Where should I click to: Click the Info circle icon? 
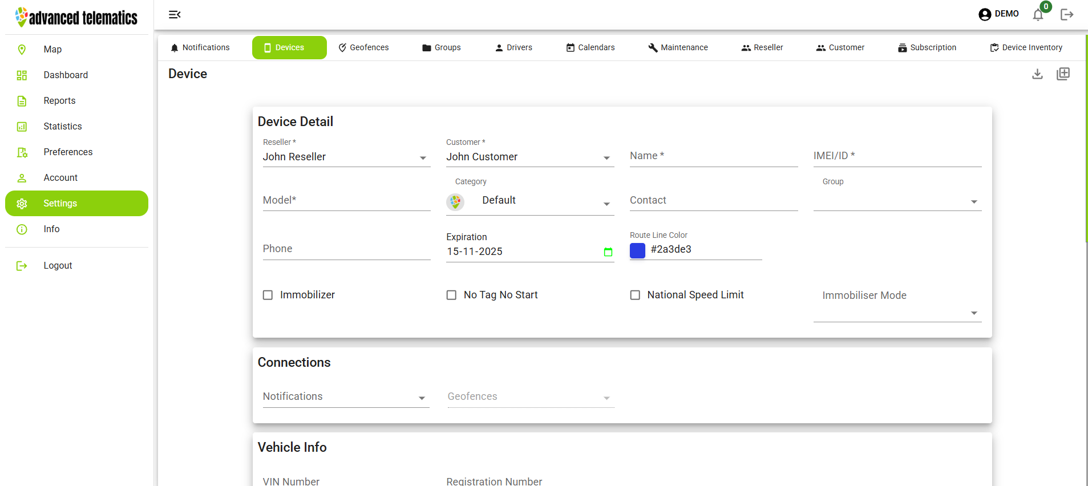click(22, 229)
